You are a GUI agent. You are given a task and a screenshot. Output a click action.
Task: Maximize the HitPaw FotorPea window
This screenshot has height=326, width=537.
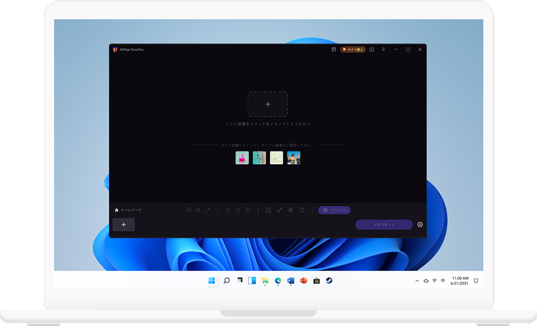408,49
